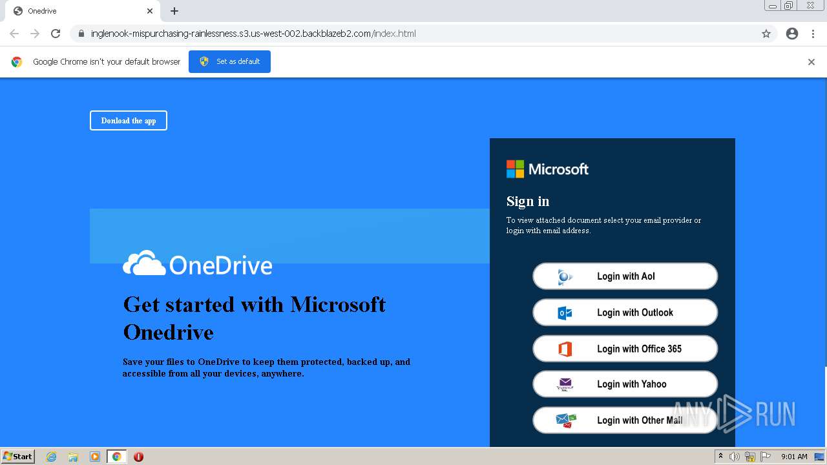Open Internet Explorer from the taskbar
This screenshot has width=827, height=465.
[x=51, y=457]
